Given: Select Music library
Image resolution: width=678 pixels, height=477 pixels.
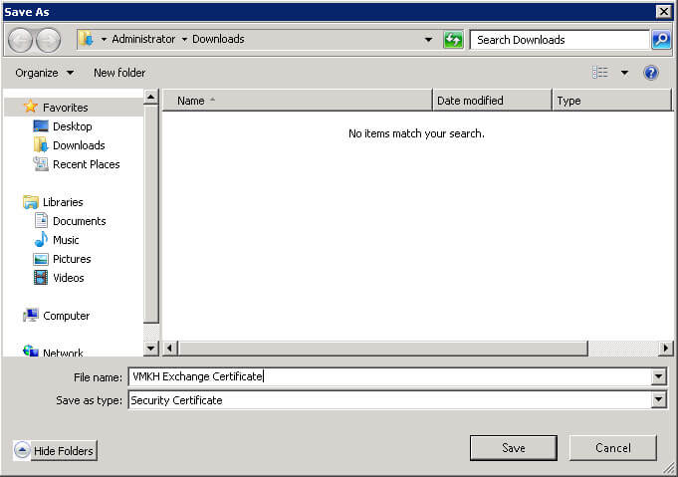Looking at the screenshot, I should coord(66,240).
